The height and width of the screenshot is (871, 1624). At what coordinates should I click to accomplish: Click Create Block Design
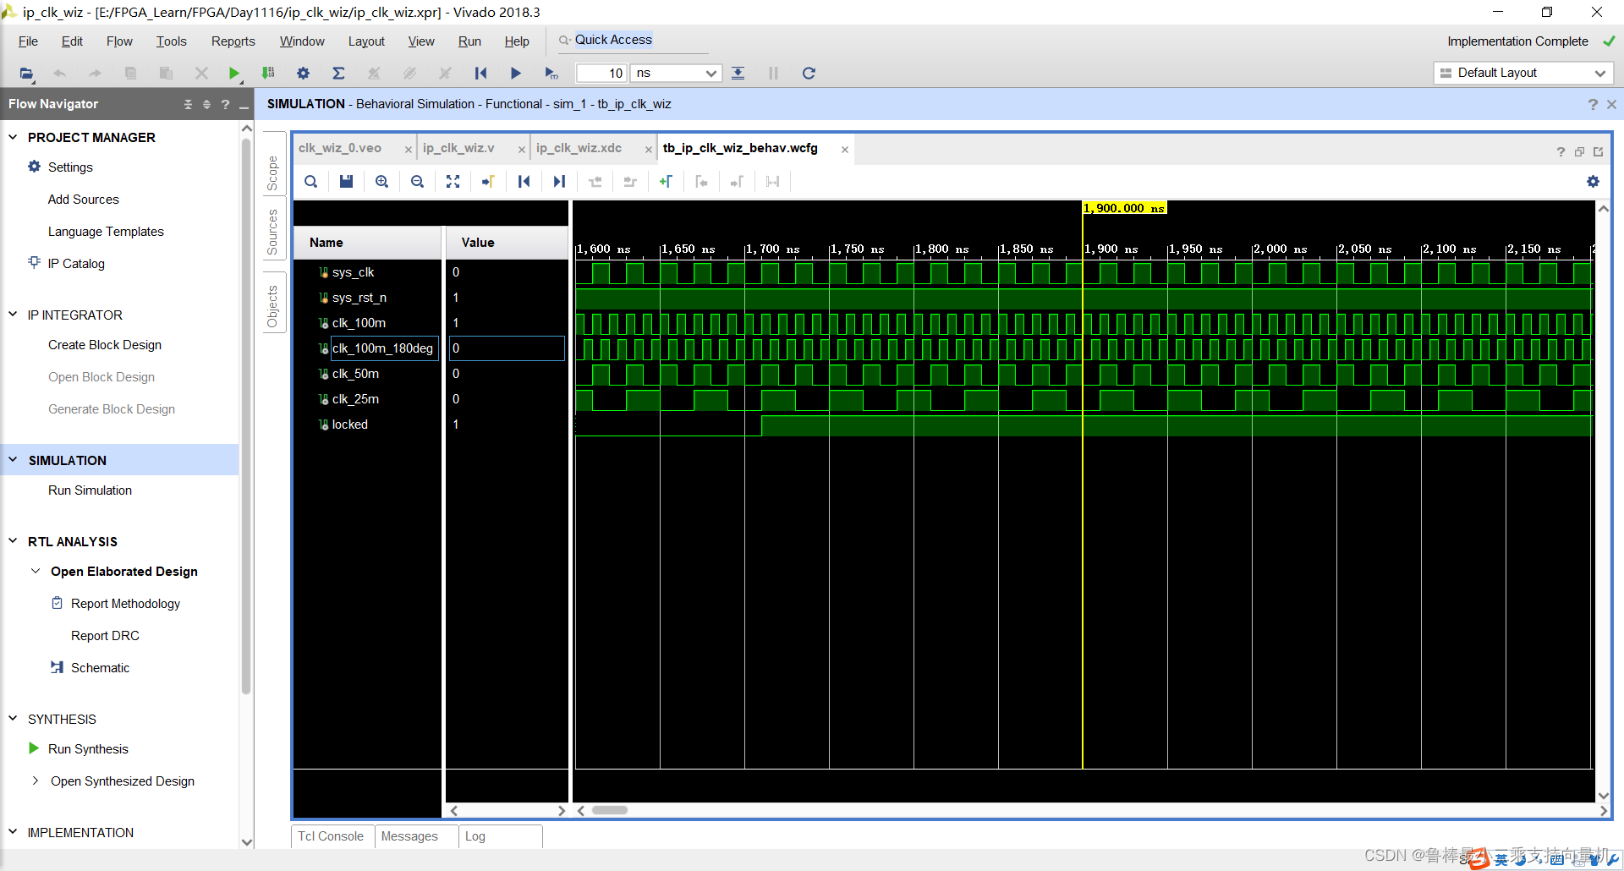105,345
